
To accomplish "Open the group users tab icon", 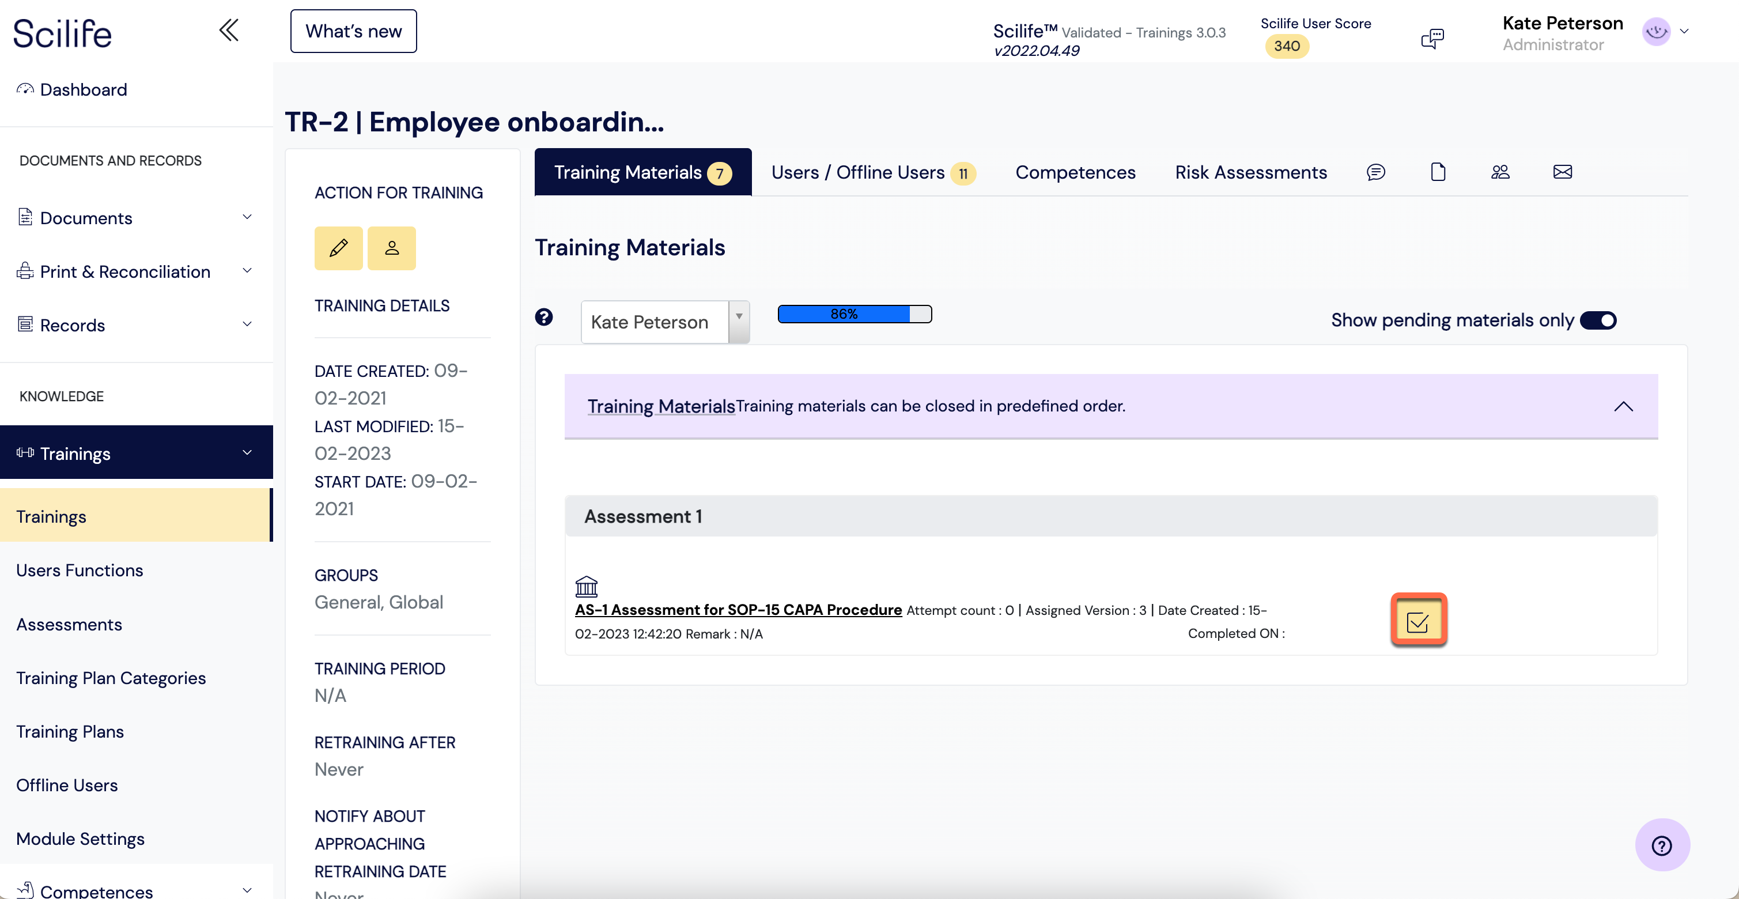I will tap(1500, 172).
